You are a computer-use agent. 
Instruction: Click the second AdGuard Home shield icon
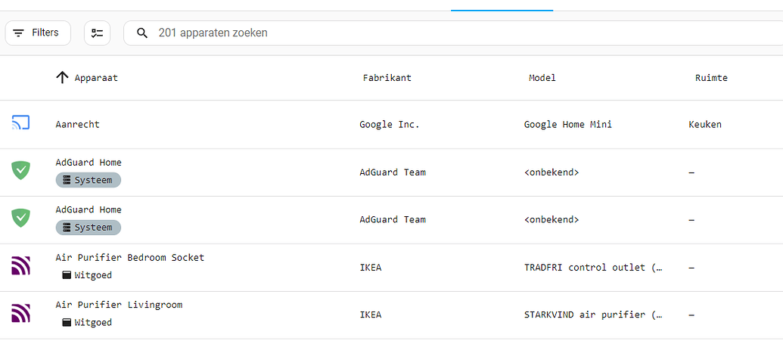[20, 219]
